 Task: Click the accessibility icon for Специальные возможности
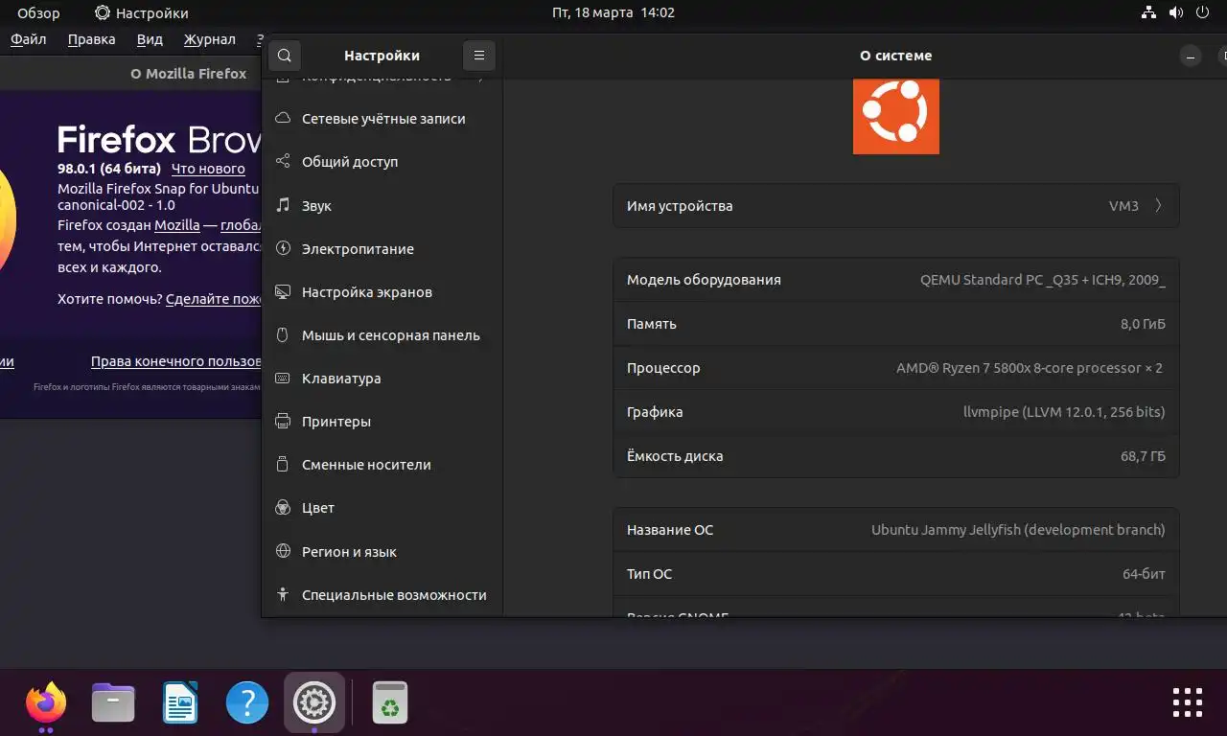283,594
